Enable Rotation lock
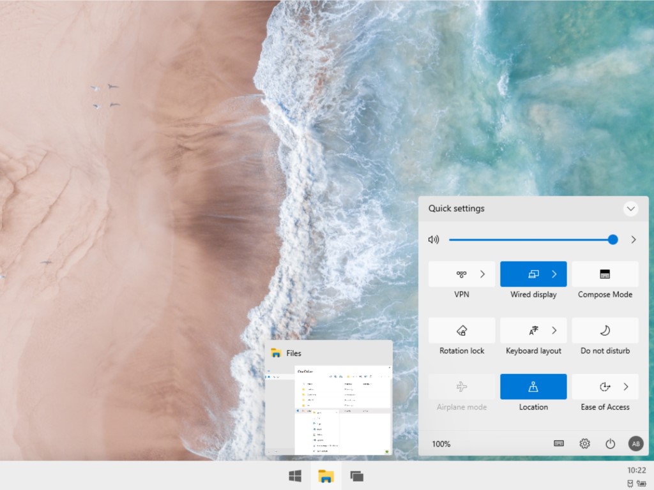654x490 pixels. pos(462,330)
